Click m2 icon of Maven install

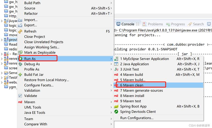tap(116, 96)
